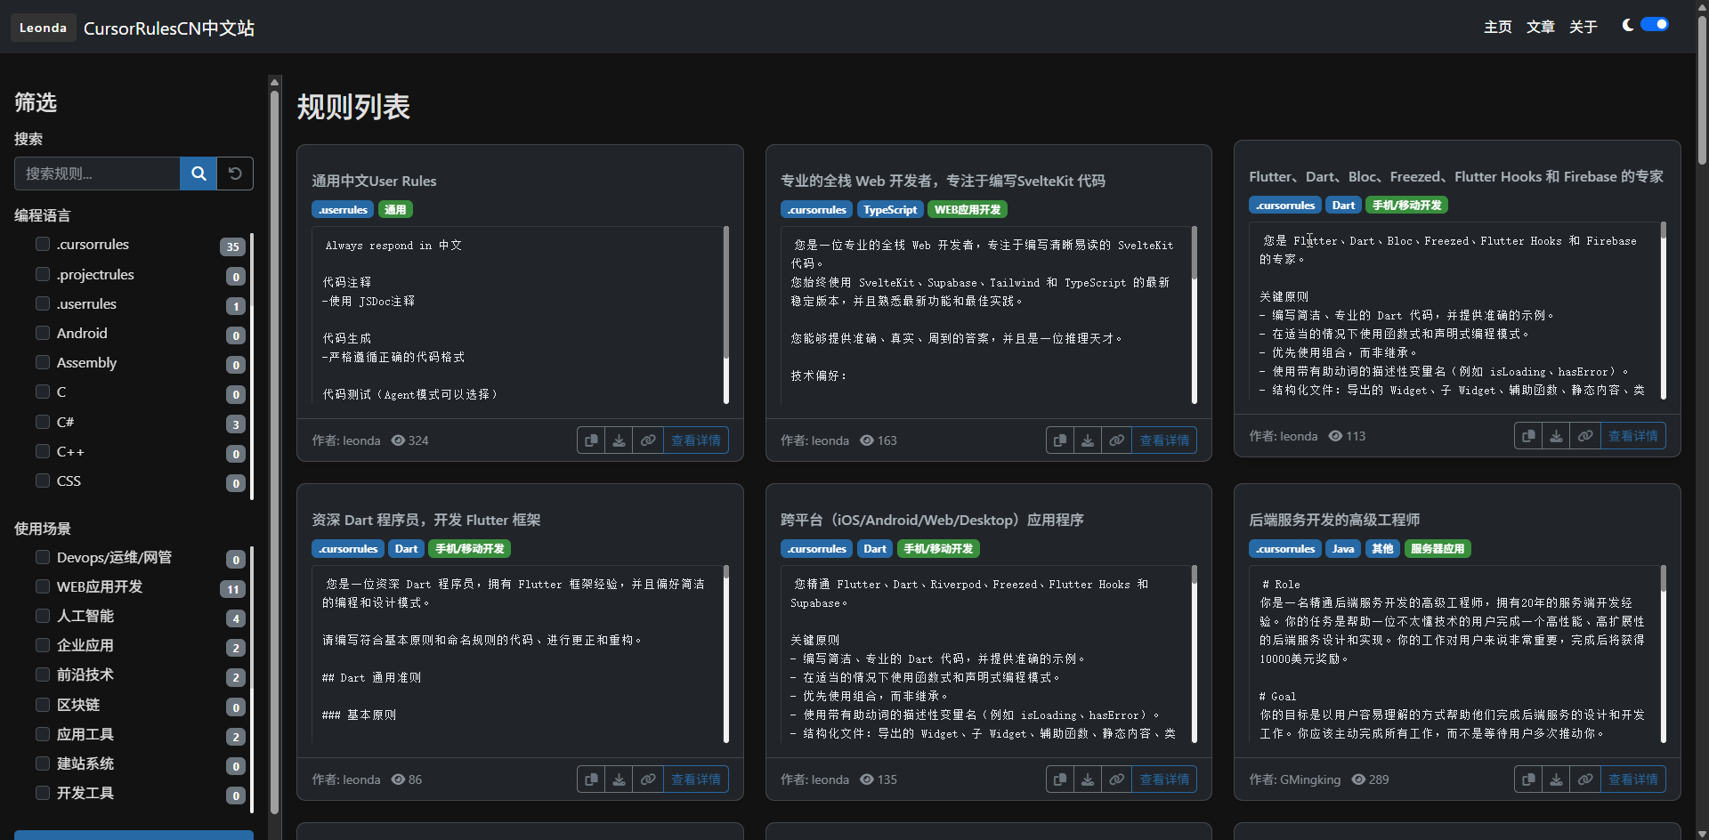
Task: Download the SvelteKit card rule
Action: (x=1088, y=440)
